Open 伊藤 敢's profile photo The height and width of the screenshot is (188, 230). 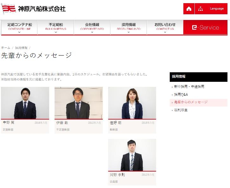pyautogui.click(x=79, y=103)
